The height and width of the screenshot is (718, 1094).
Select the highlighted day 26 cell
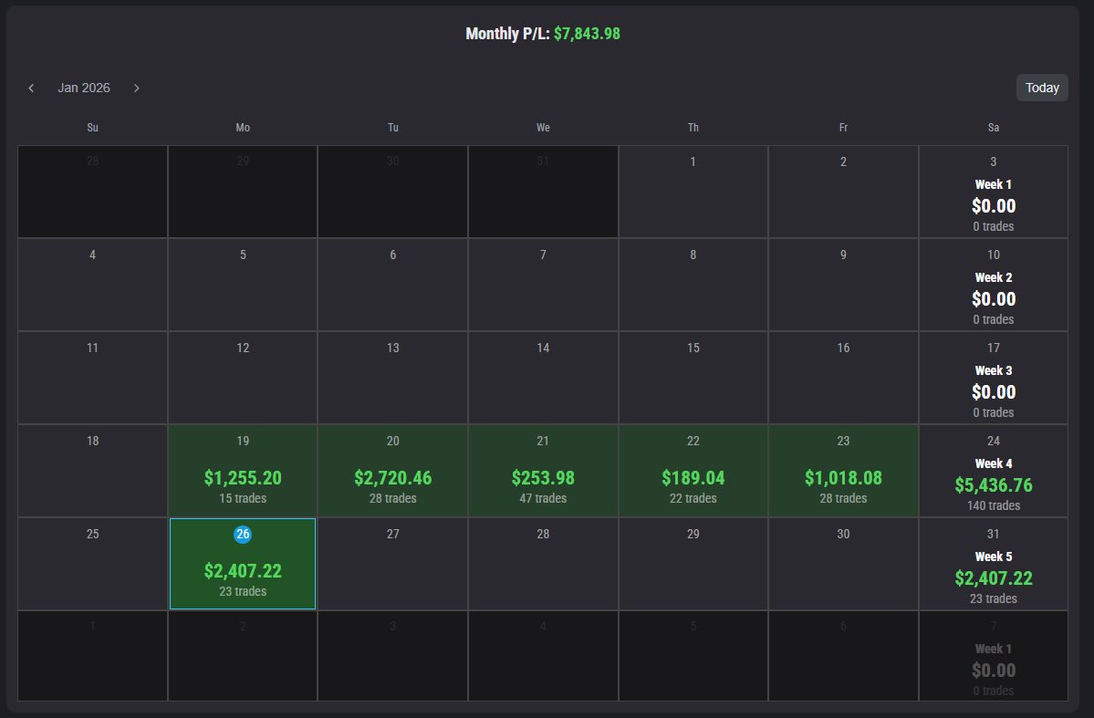click(x=243, y=564)
